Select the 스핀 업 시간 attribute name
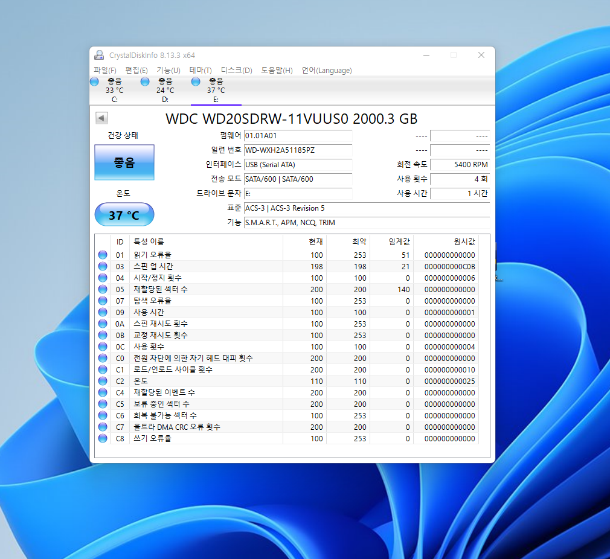 (x=153, y=266)
